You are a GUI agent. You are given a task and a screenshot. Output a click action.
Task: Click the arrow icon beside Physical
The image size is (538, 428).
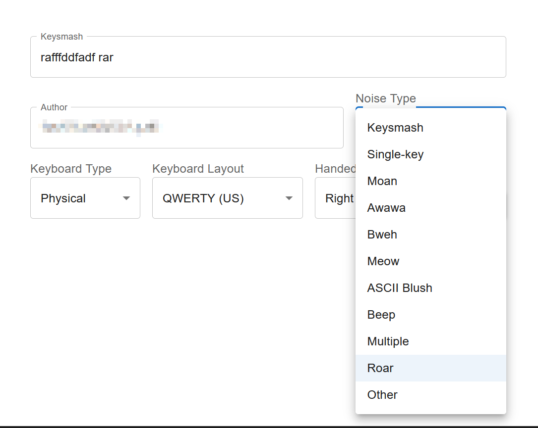[x=126, y=198]
